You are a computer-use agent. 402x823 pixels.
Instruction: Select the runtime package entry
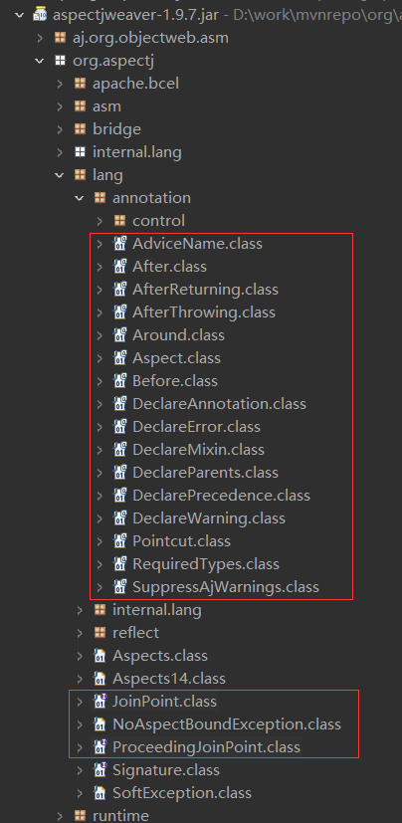[120, 815]
